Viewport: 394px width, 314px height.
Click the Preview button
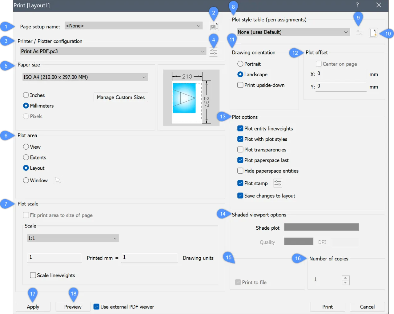pyautogui.click(x=73, y=307)
